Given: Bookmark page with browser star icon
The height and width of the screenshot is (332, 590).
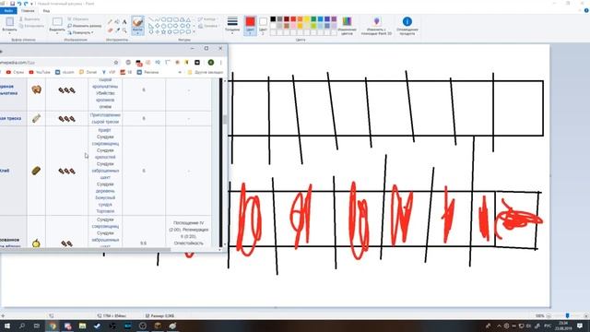Looking at the screenshot, I should 116,62.
